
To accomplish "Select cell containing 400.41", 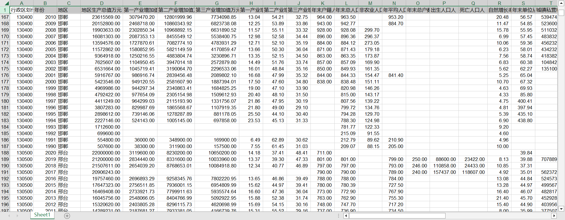I will pyautogui.click(x=523, y=101).
